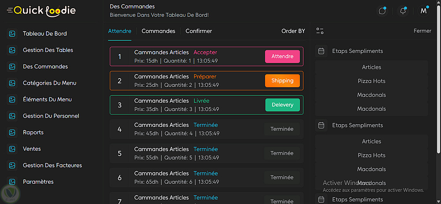
Task: Click the Raports sidebar icon
Action: 12,132
